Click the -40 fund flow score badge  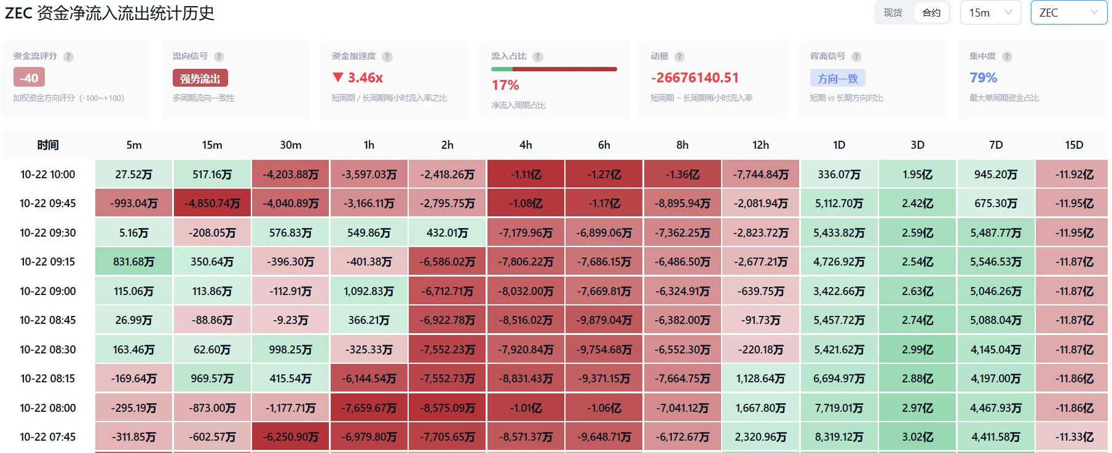click(29, 77)
